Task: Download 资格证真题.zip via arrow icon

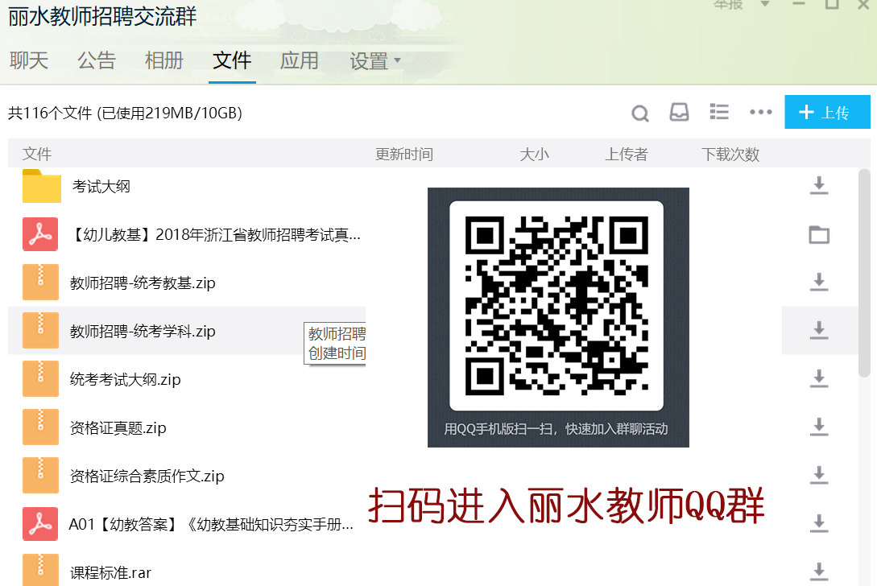Action: [819, 427]
